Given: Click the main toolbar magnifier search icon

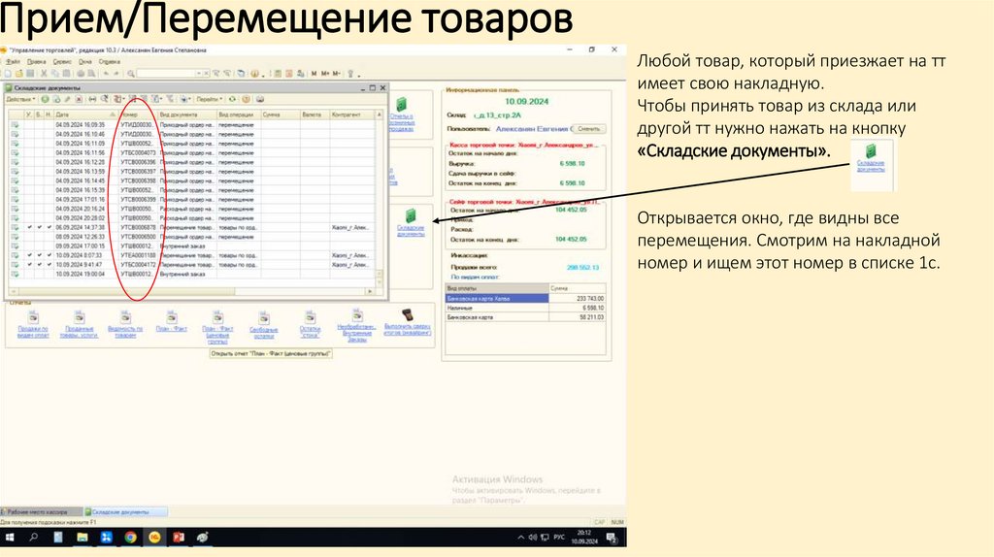Looking at the screenshot, I should pos(131,74).
